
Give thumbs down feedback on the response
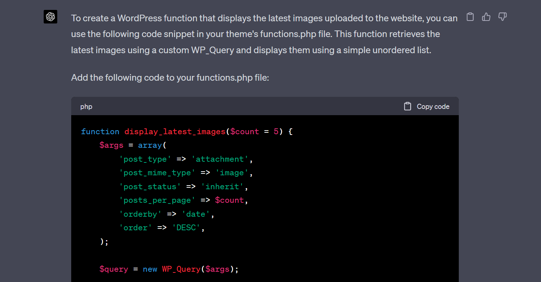point(502,17)
